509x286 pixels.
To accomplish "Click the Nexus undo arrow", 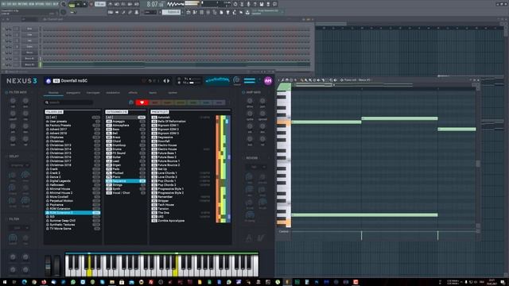I will (x=150, y=81).
